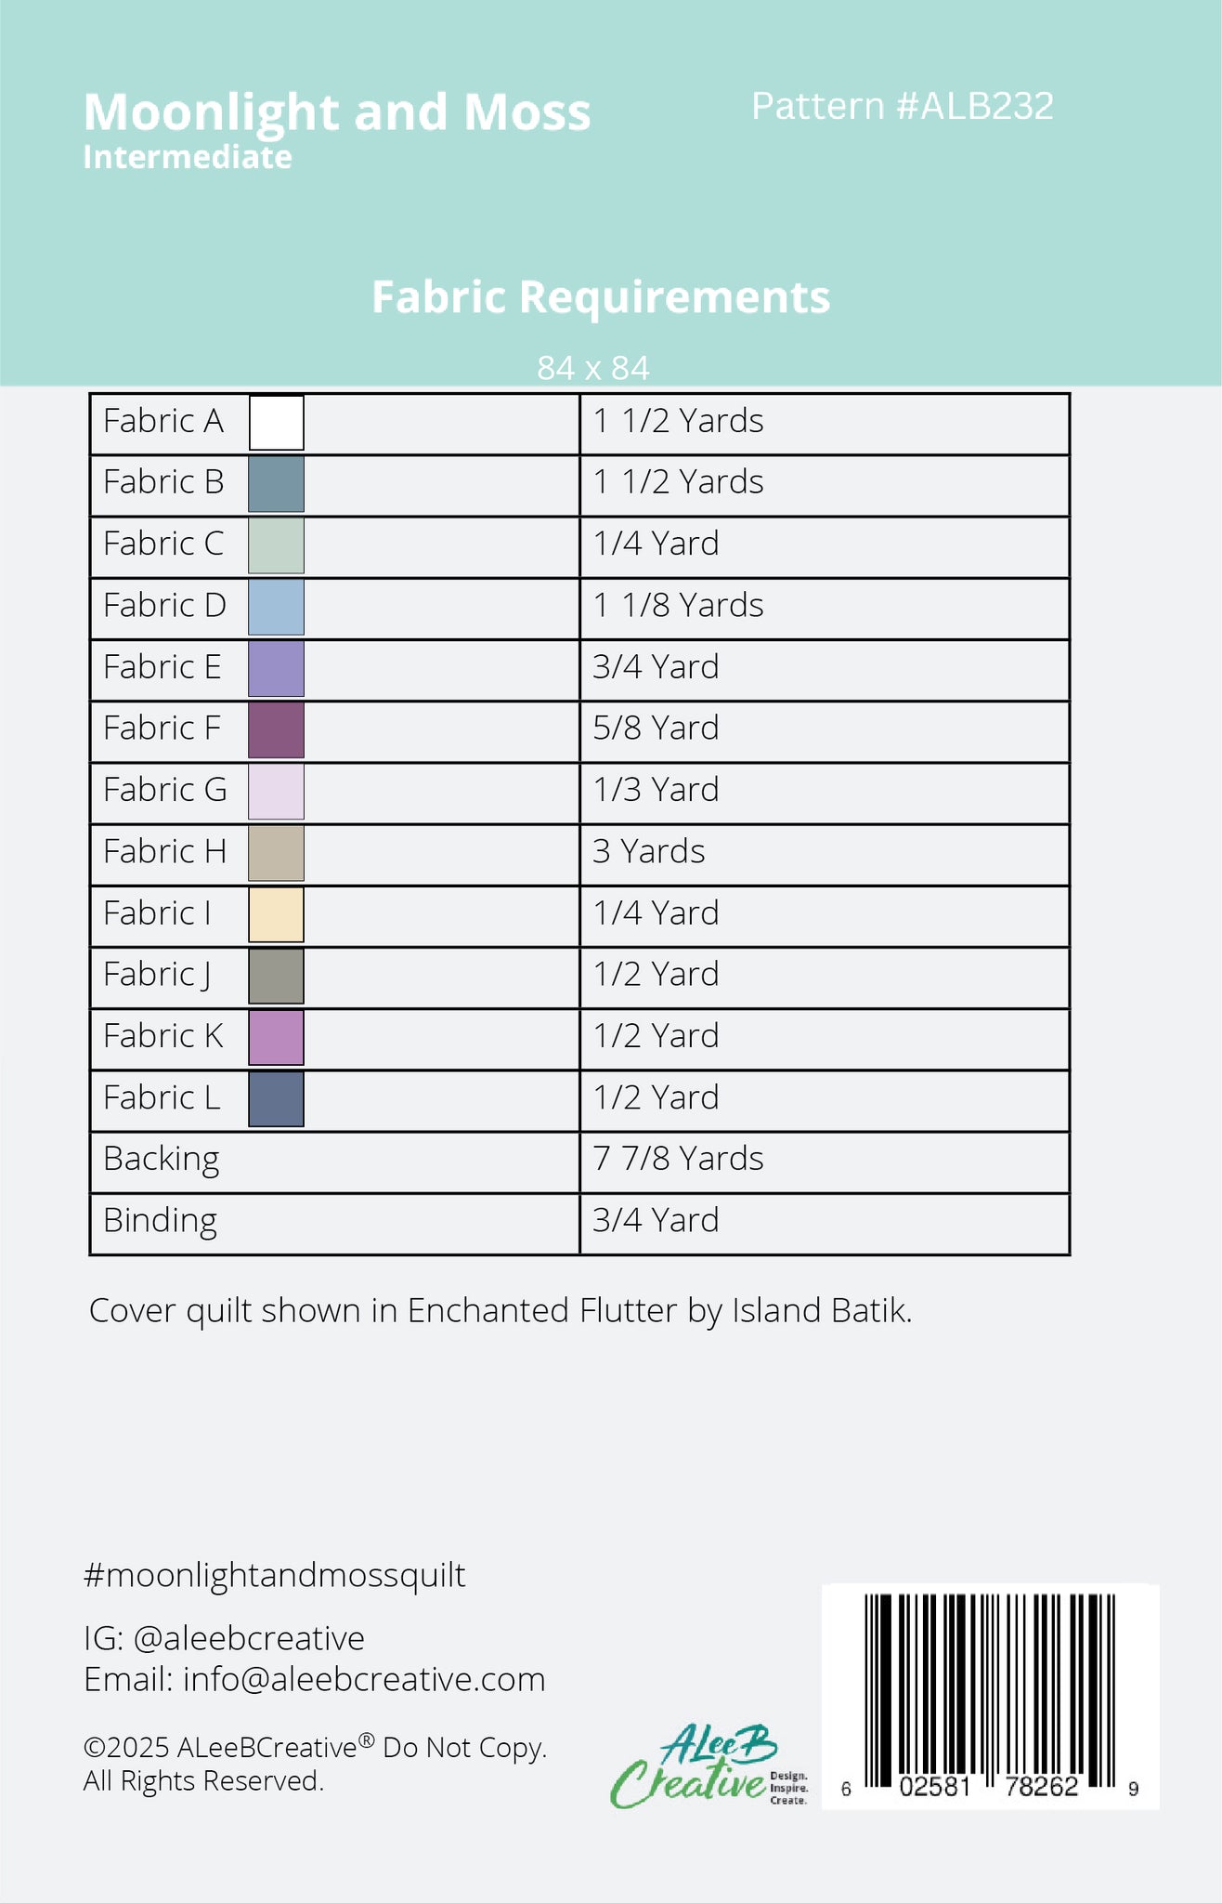The width and height of the screenshot is (1222, 1903).
Task: Select the plum Fabric F swatch
Action: point(276,730)
